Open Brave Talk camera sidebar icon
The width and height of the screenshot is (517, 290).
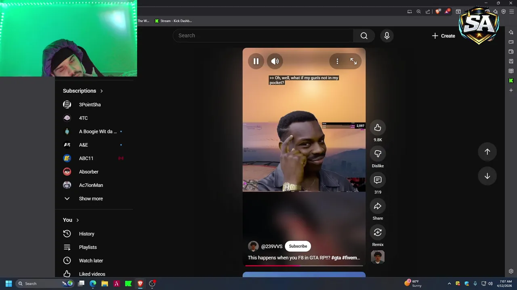[511, 42]
